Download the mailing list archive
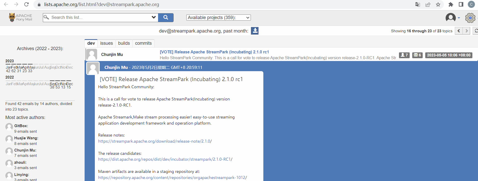The image size is (478, 181). pyautogui.click(x=254, y=31)
